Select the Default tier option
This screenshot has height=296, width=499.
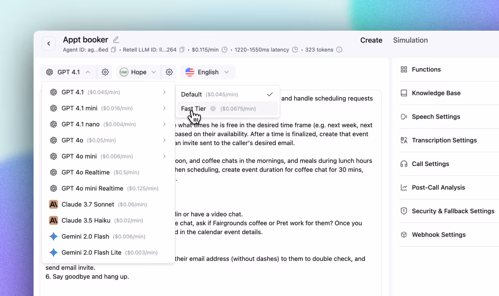tap(228, 95)
